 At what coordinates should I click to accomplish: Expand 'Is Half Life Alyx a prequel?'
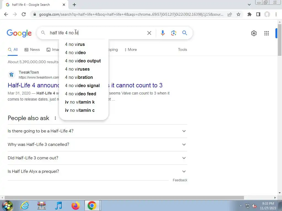(97, 171)
